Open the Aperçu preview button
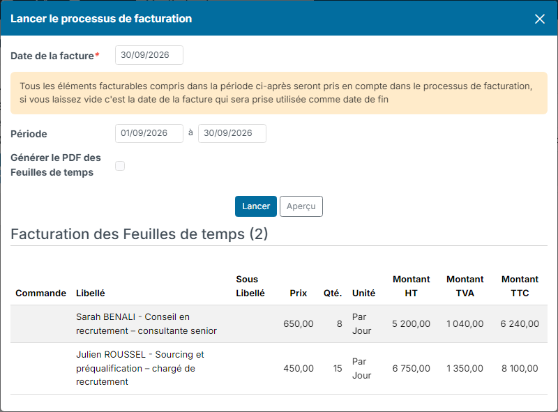This screenshot has width=558, height=412. pos(301,206)
